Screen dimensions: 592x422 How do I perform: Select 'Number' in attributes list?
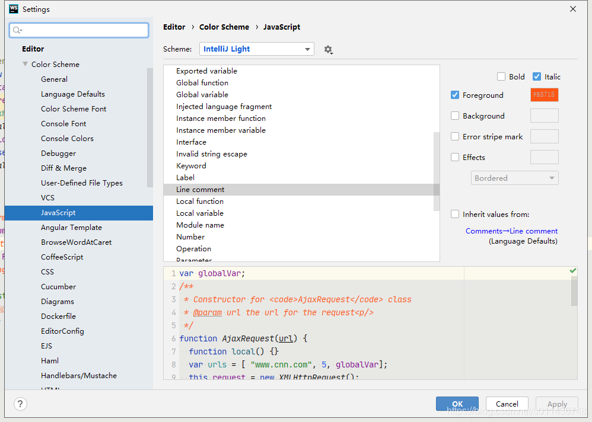pos(190,237)
